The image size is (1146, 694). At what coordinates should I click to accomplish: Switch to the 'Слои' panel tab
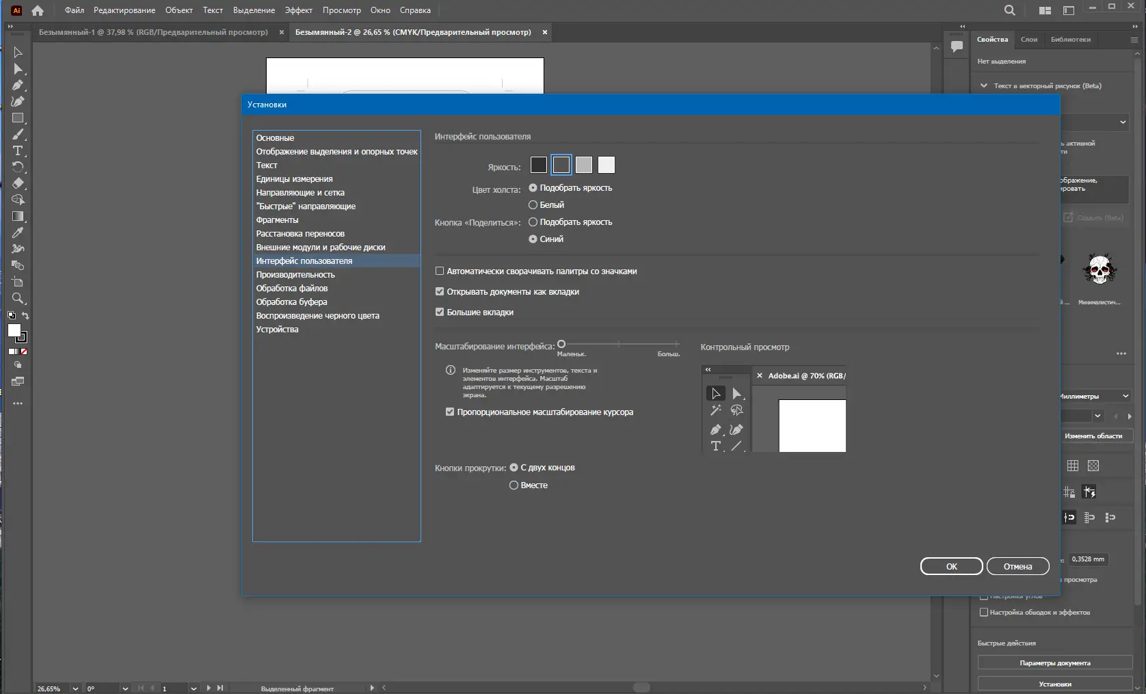(1028, 40)
